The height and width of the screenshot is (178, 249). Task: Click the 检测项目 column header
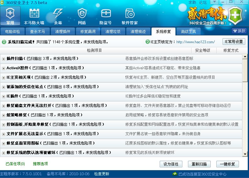[94, 50]
